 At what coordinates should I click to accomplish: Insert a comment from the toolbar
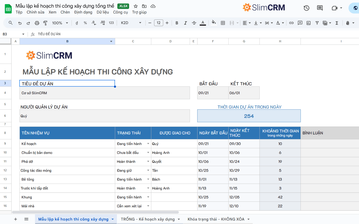[300, 23]
